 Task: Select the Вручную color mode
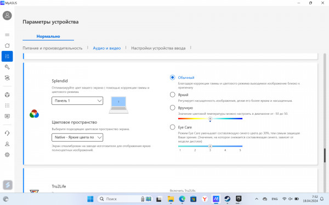click(x=172, y=108)
